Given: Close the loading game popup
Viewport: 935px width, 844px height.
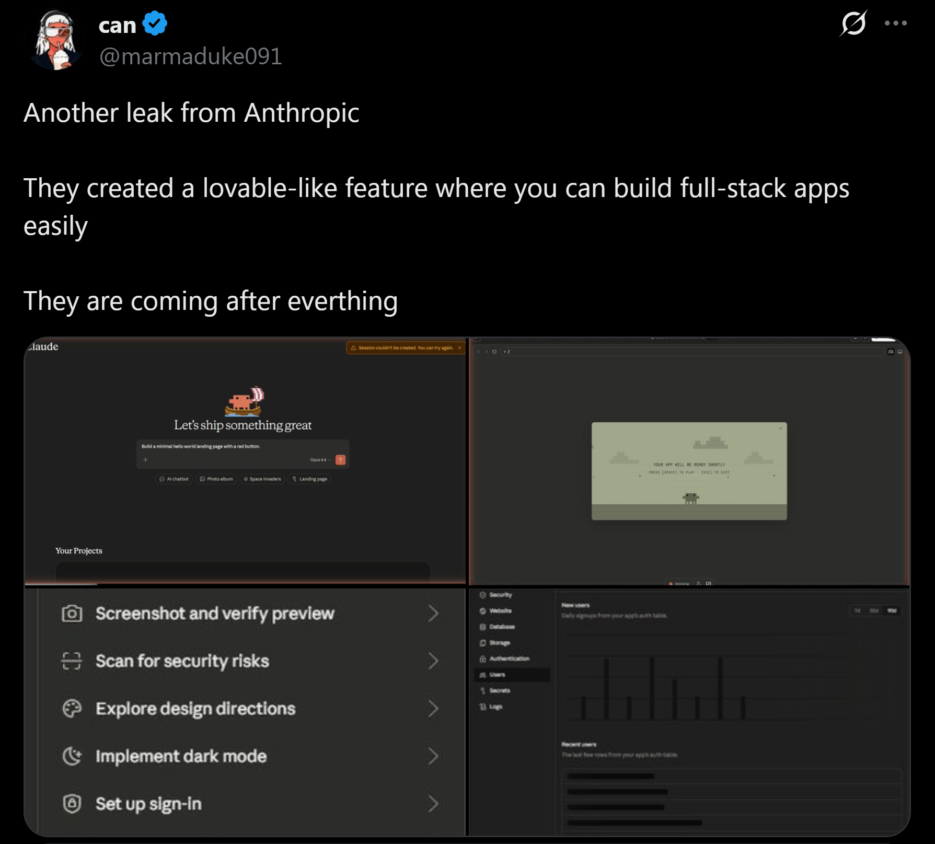Looking at the screenshot, I should pos(781,429).
